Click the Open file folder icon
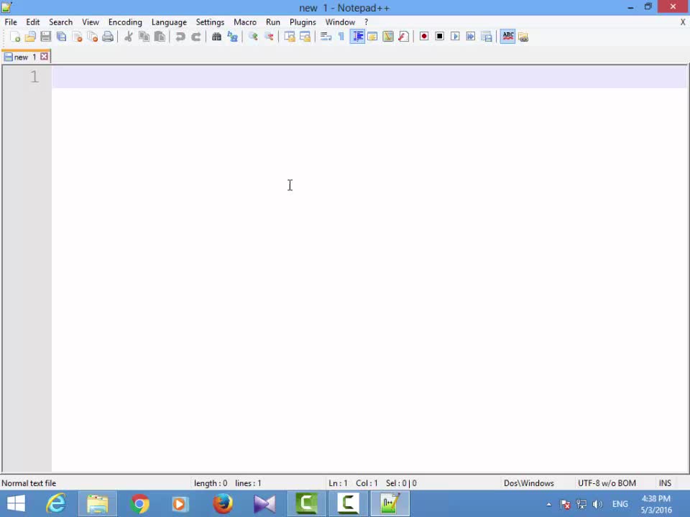The width and height of the screenshot is (690, 517). coord(30,37)
